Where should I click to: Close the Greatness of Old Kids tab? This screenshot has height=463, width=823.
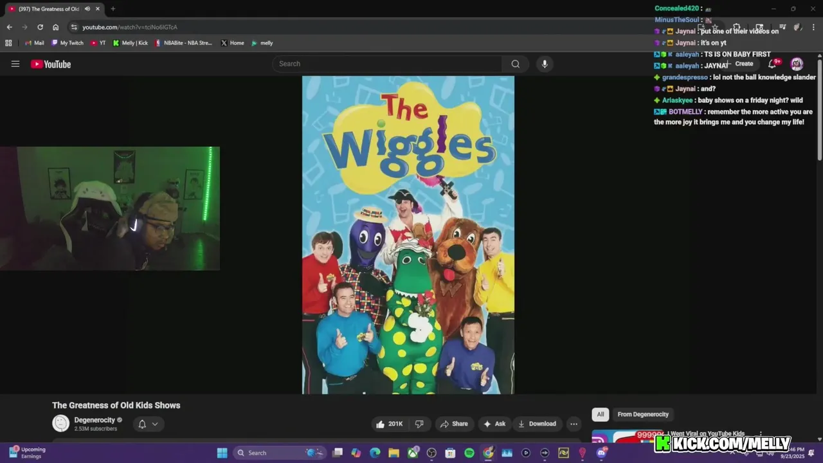tap(98, 9)
